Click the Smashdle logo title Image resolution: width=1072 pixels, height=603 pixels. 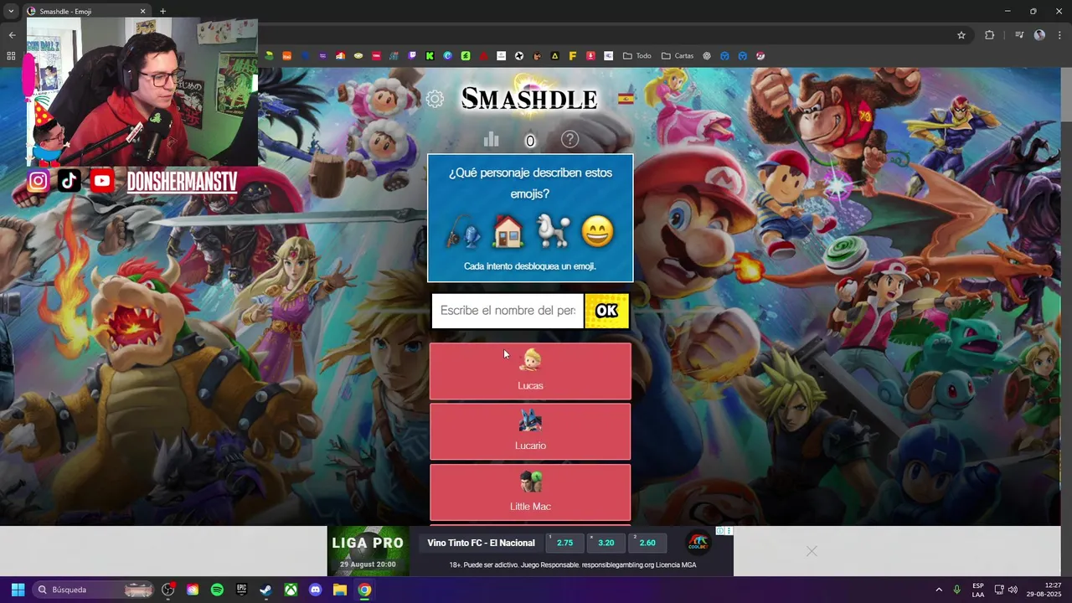(529, 99)
